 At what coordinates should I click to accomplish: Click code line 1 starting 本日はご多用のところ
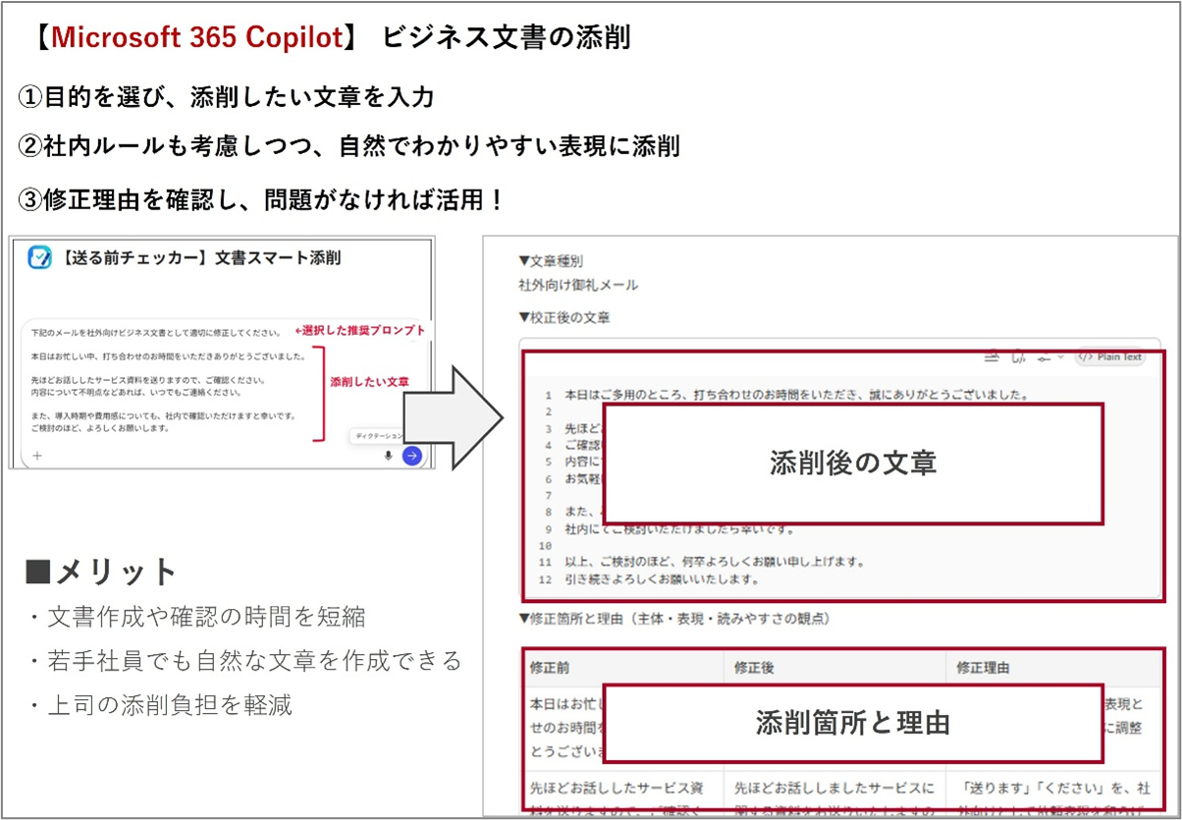(796, 396)
